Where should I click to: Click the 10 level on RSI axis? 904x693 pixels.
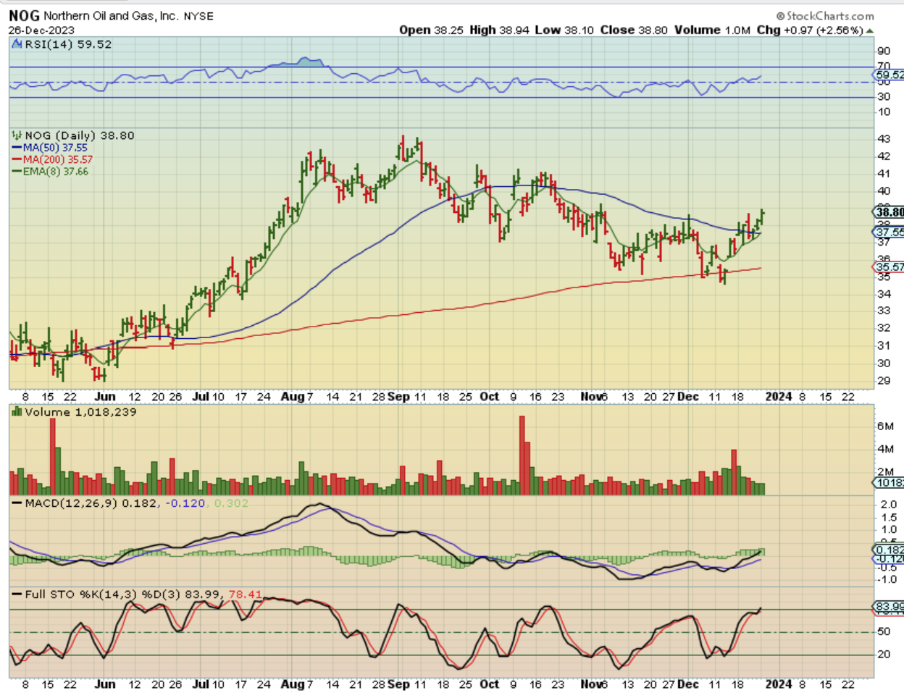[x=884, y=112]
